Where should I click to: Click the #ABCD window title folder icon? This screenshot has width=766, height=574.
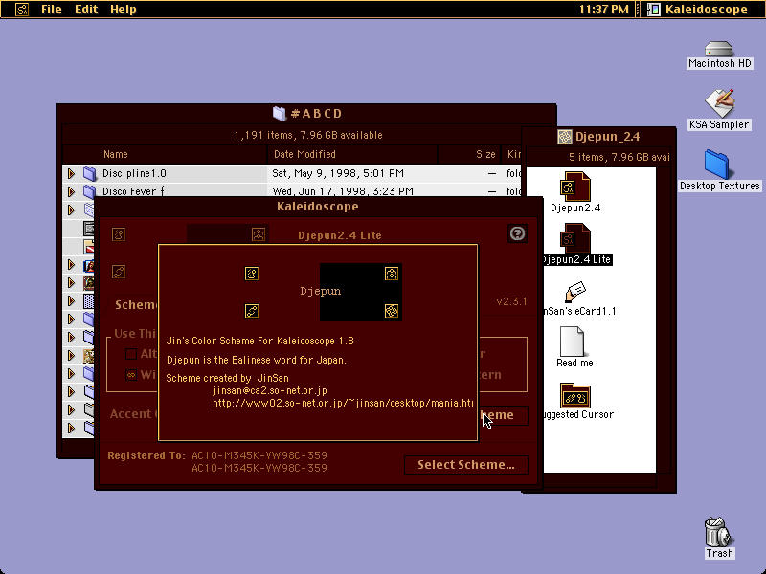click(x=280, y=113)
